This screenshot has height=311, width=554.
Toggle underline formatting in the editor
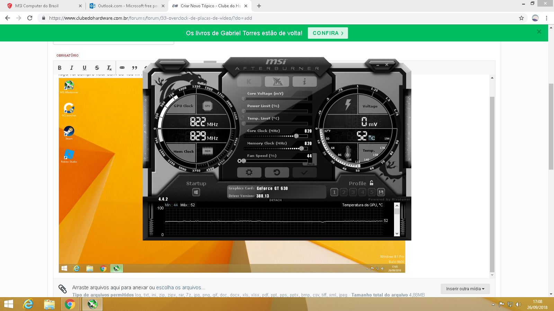pos(84,68)
